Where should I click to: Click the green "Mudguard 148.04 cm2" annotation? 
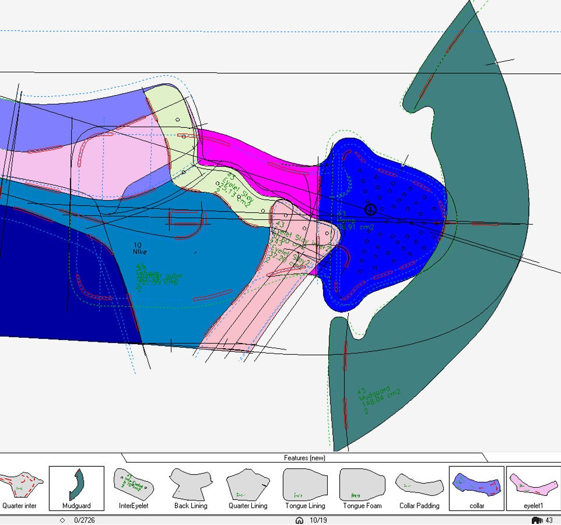[379, 400]
